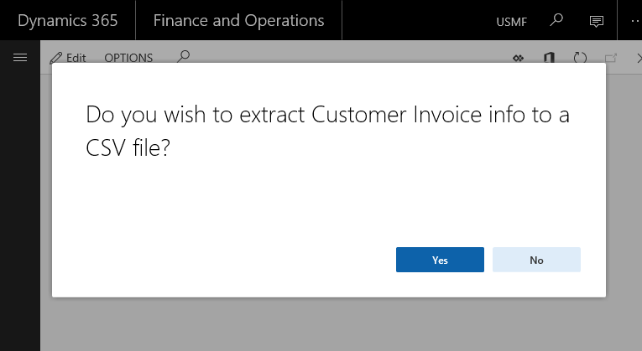Click the action pane search magnifier
Image resolution: width=642 pixels, height=351 pixels.
[184, 57]
